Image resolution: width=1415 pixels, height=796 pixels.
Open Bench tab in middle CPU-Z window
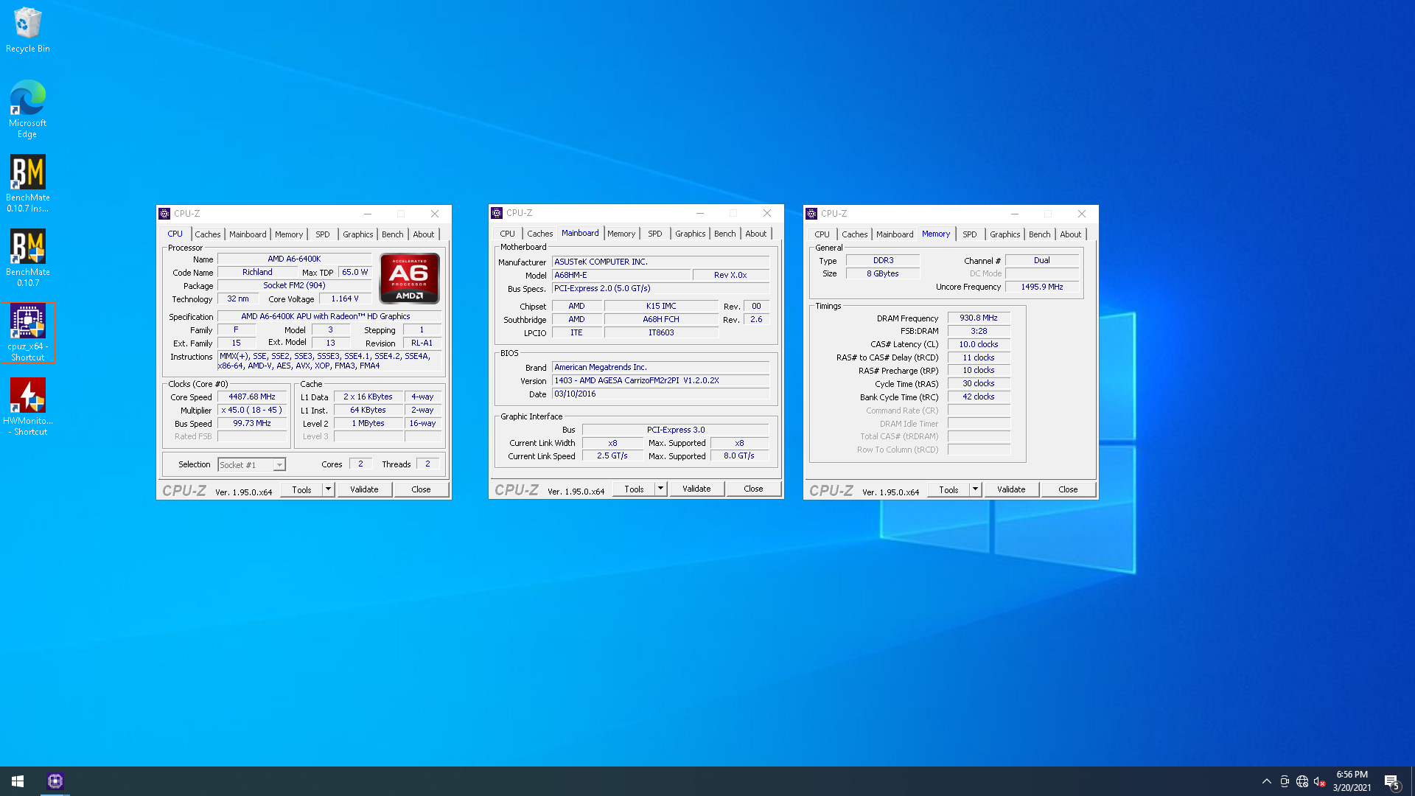(725, 234)
